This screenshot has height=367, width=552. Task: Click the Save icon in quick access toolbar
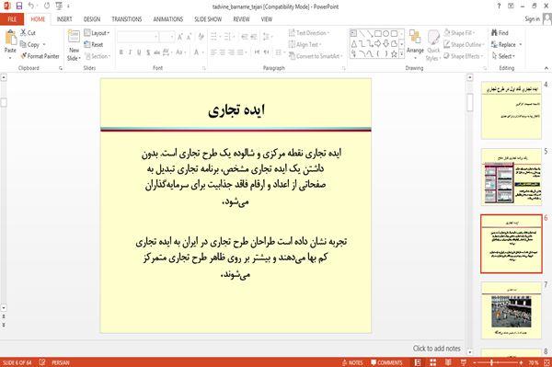point(19,6)
